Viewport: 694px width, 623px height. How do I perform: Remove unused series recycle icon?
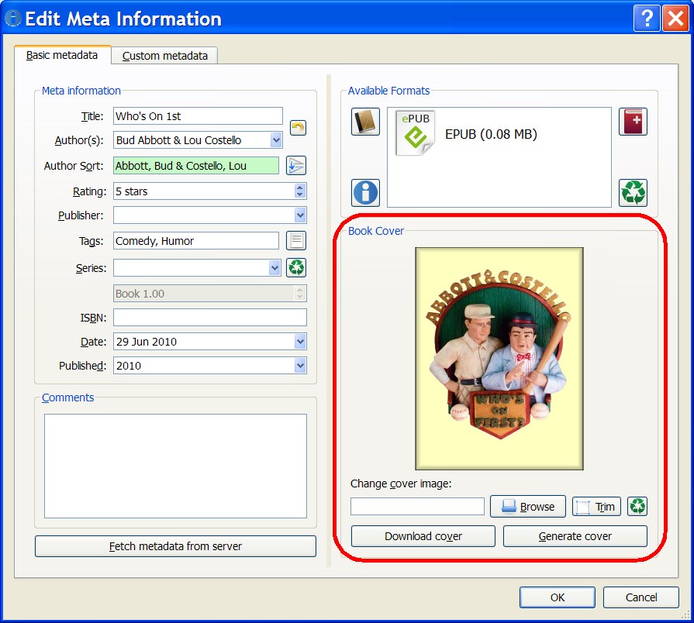(x=296, y=267)
